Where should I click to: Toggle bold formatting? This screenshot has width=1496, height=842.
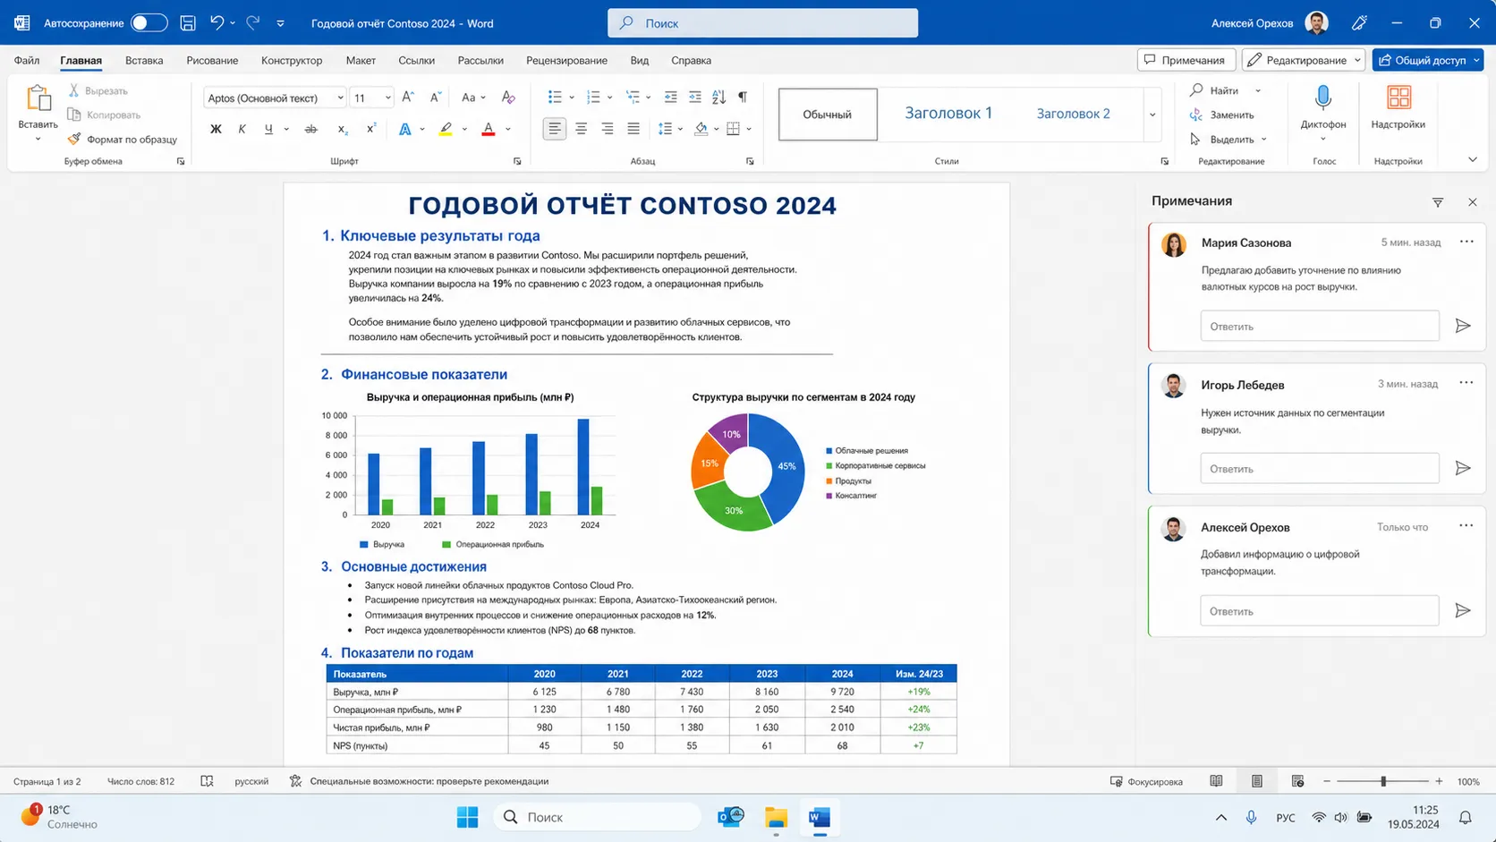pyautogui.click(x=216, y=129)
